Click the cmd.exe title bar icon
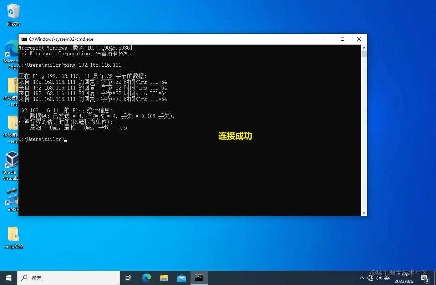 24,39
